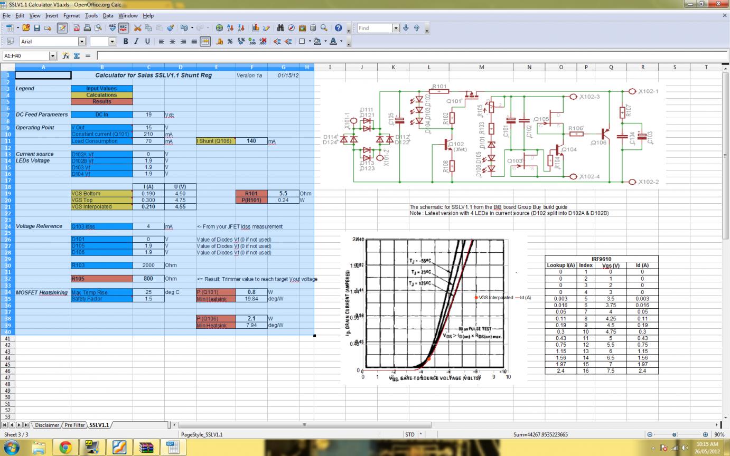This screenshot has height=456, width=730.
Task: Click the zoom slider handle
Action: coord(674,434)
